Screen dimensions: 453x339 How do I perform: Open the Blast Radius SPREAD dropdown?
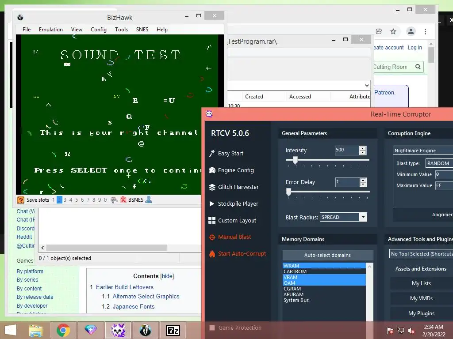(363, 217)
